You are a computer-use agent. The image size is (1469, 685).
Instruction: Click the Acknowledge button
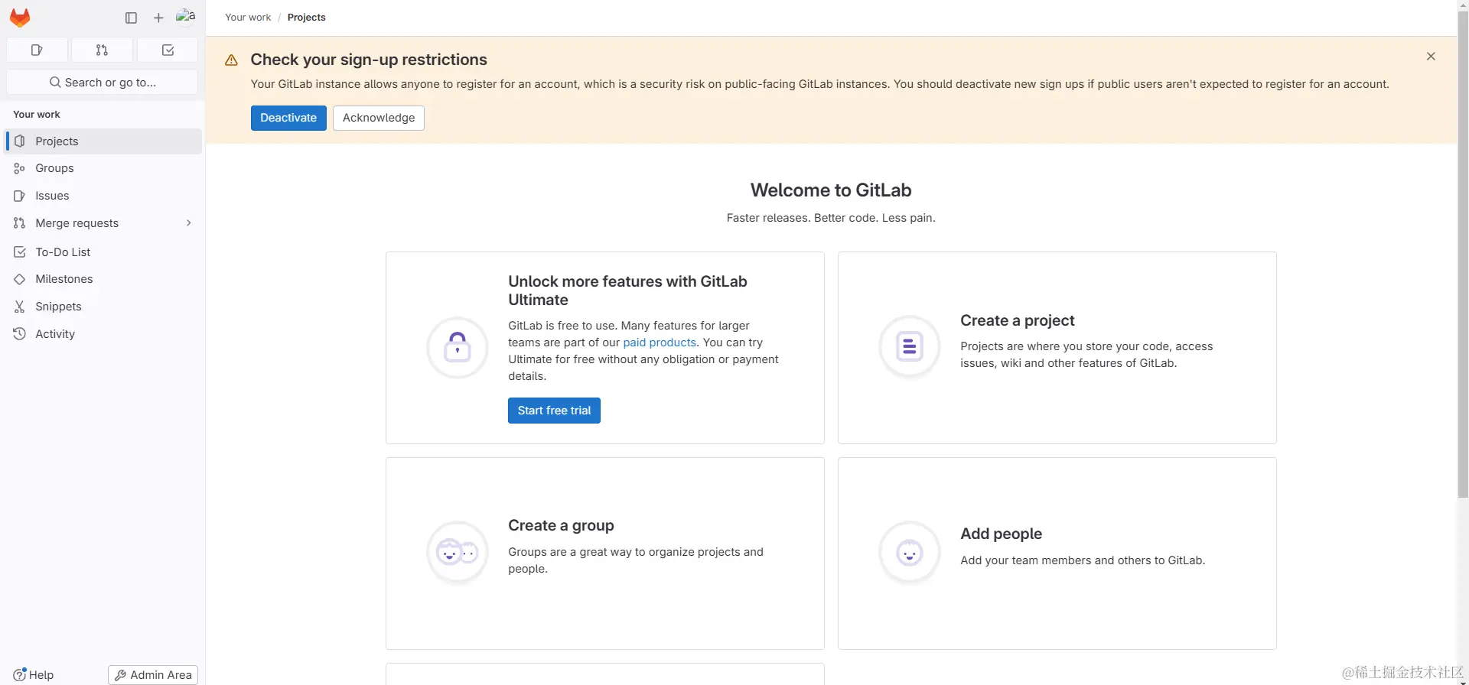(x=378, y=118)
